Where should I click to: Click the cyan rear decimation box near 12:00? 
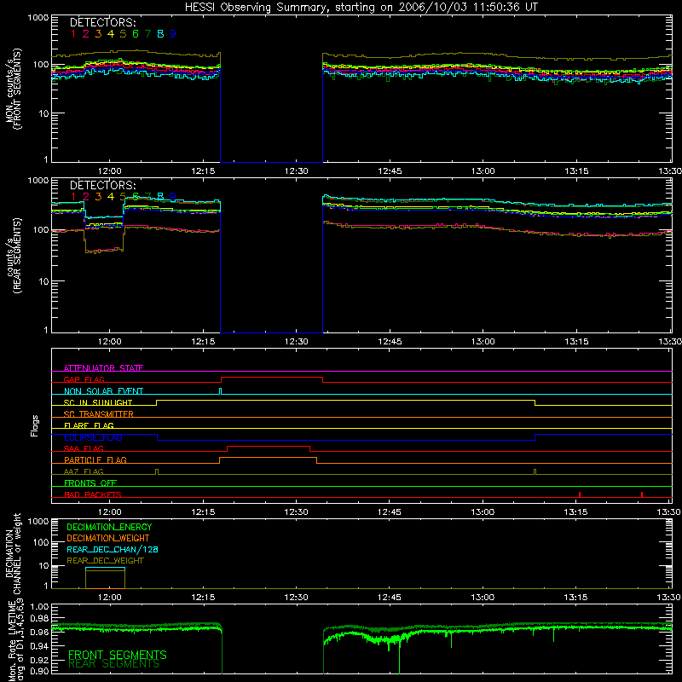(x=105, y=569)
